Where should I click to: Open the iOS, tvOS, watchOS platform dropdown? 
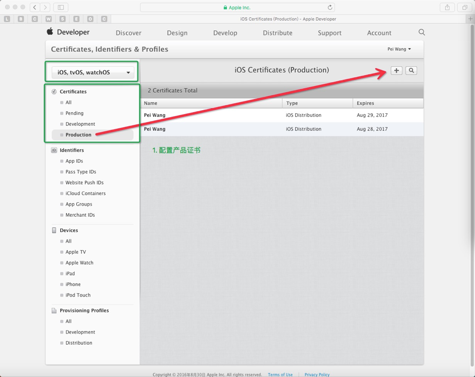click(93, 72)
